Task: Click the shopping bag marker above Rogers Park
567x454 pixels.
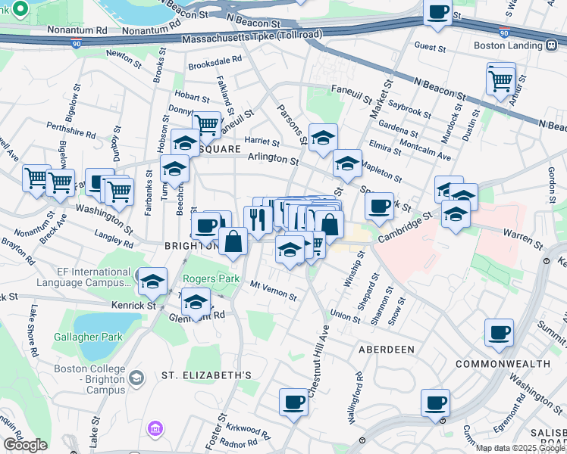Action: point(233,243)
